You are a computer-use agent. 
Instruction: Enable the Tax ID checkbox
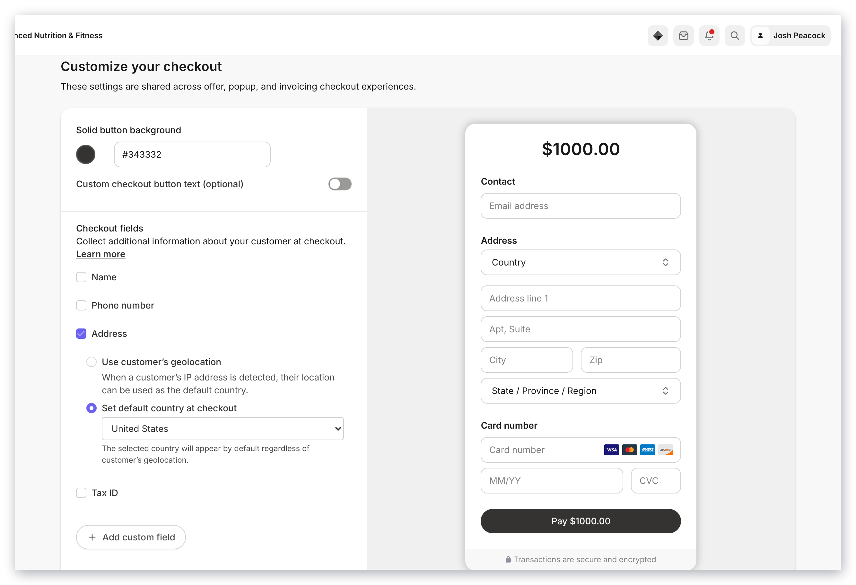(81, 493)
